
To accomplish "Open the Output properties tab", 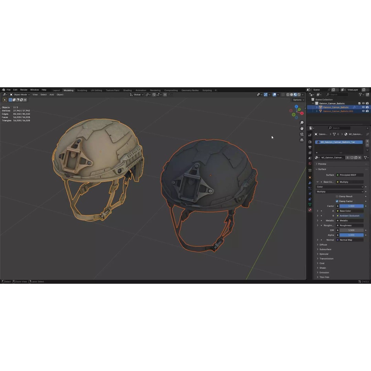I will (x=310, y=147).
